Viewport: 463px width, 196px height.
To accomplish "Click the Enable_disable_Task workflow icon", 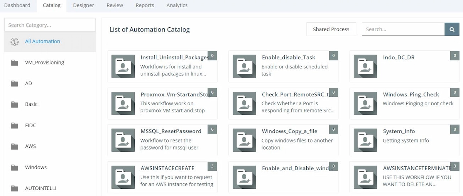I will point(244,66).
